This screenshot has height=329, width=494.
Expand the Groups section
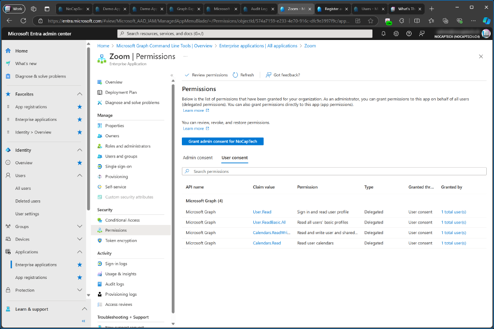(x=80, y=226)
